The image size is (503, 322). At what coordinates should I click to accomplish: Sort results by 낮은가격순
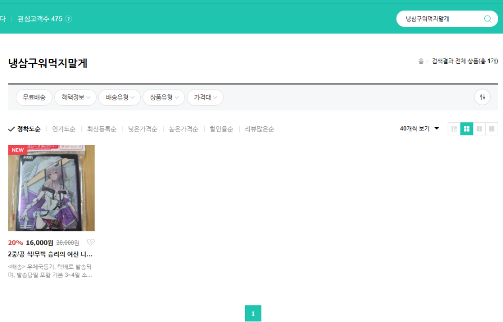pos(142,129)
